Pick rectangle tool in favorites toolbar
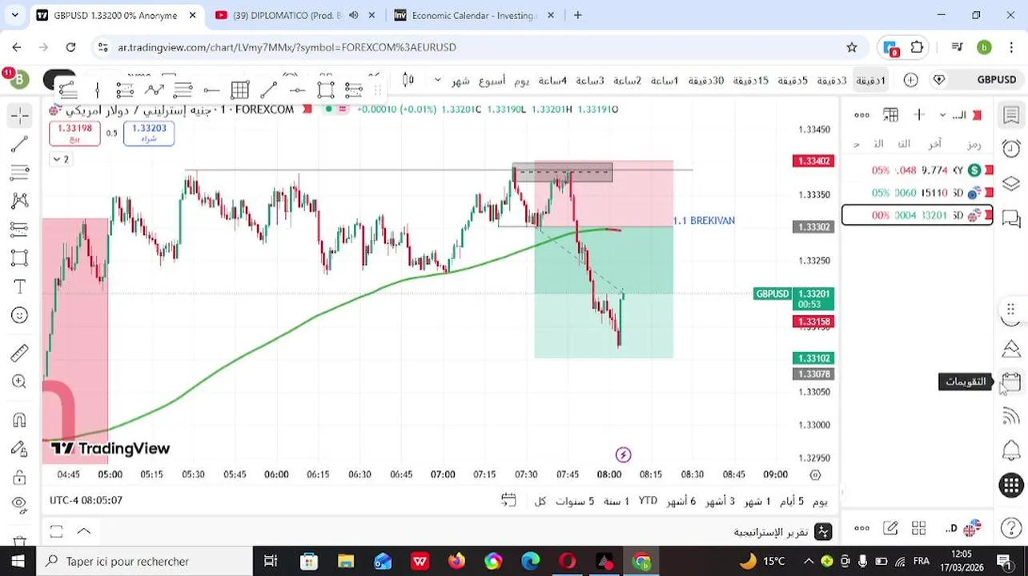Viewport: 1028px width, 576px height. click(x=325, y=90)
